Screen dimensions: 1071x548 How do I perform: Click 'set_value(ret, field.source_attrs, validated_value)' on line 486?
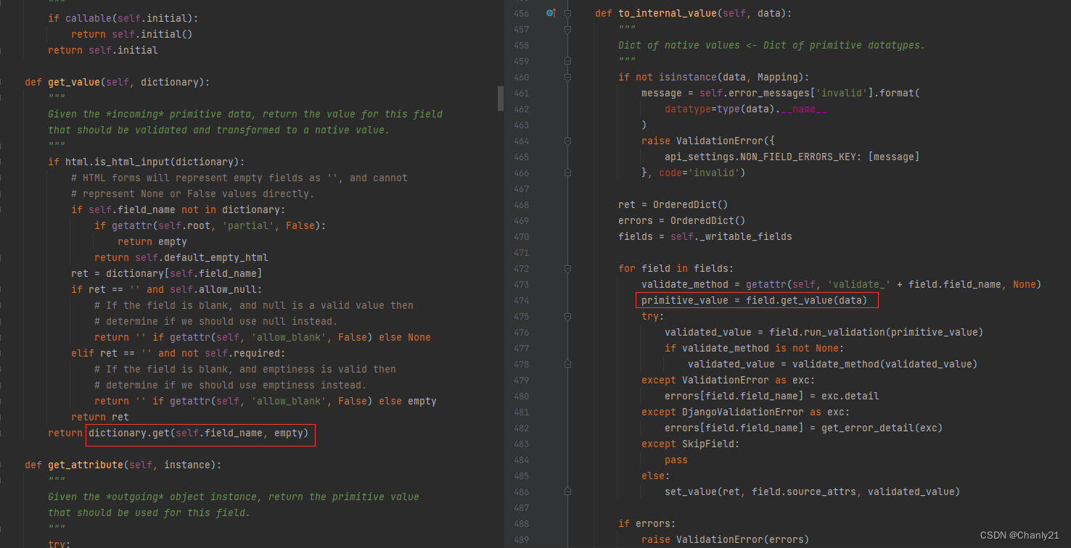812,491
